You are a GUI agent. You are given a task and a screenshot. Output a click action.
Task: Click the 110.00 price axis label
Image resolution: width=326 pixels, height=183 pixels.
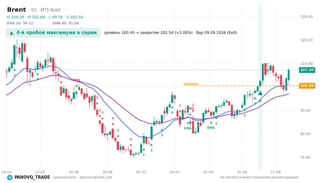(307, 64)
